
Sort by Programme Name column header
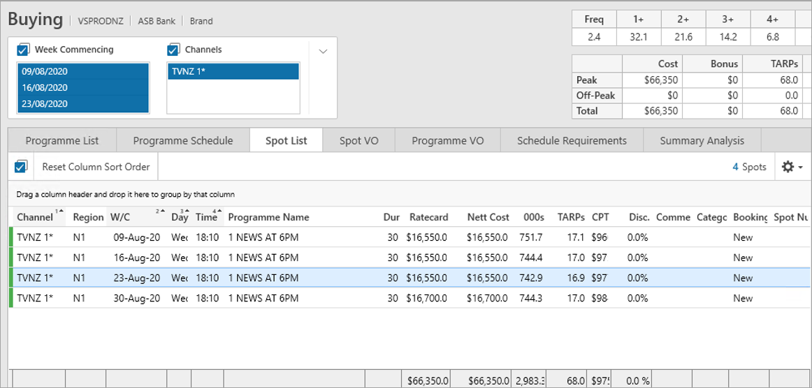(294, 217)
